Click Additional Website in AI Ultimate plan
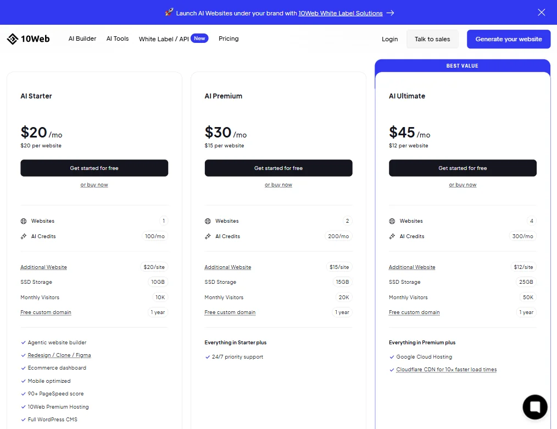Screen dimensions: 557x429 click(x=412, y=267)
